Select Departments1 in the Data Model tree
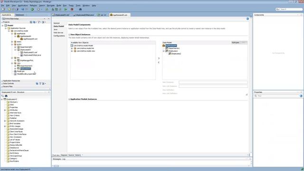 pos(174,48)
